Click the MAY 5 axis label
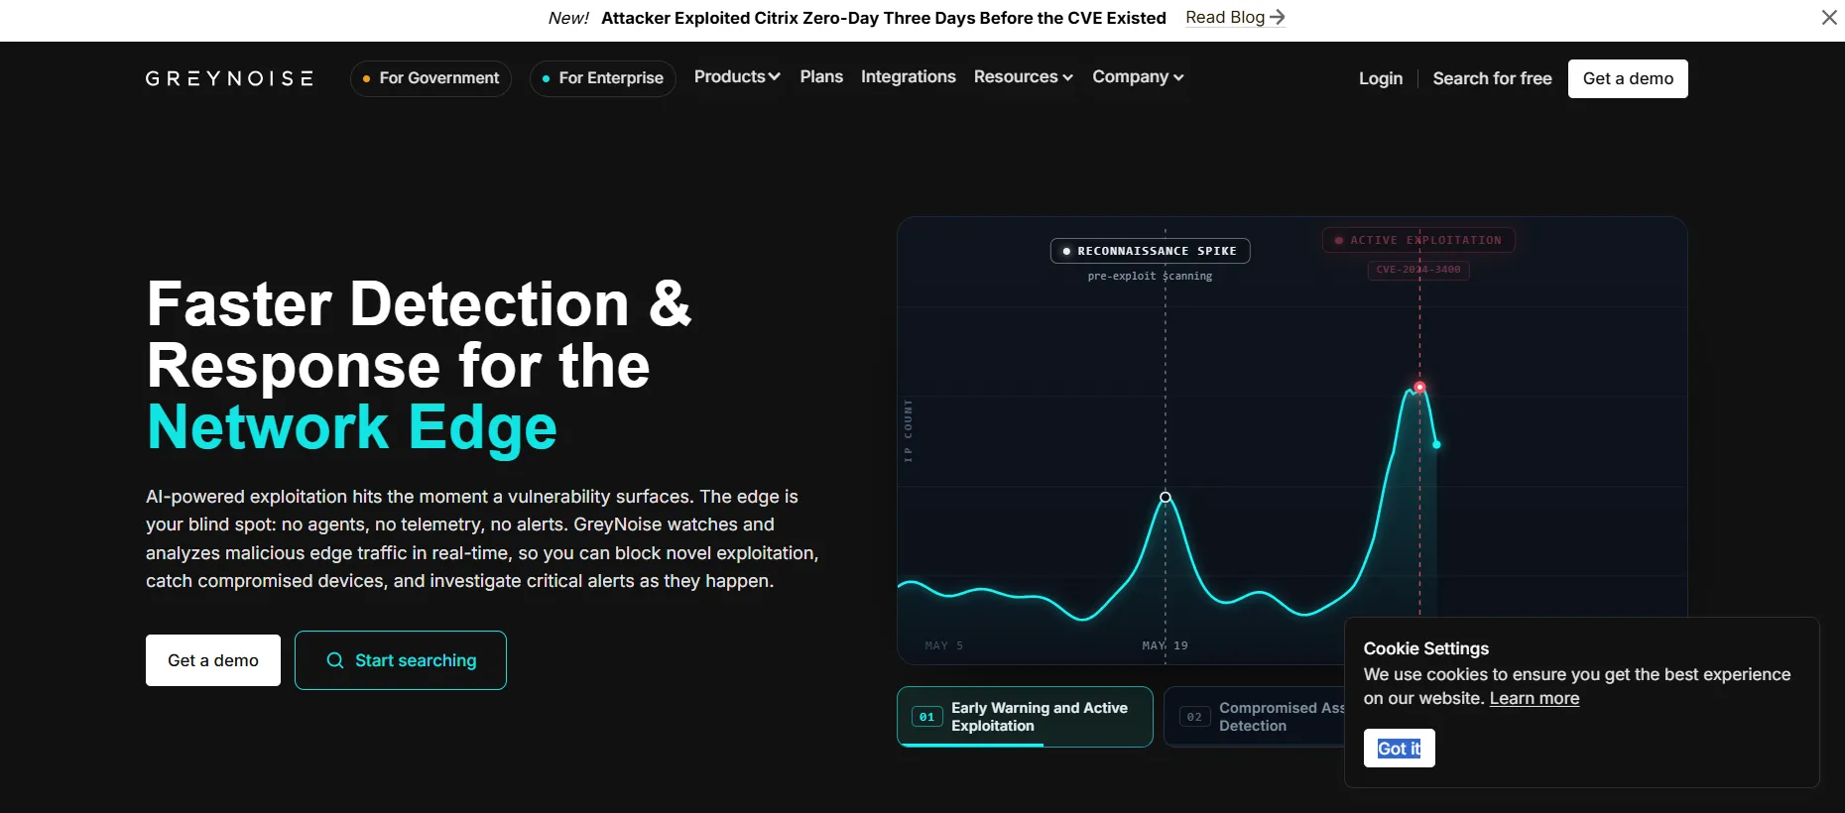1845x813 pixels. click(x=944, y=645)
